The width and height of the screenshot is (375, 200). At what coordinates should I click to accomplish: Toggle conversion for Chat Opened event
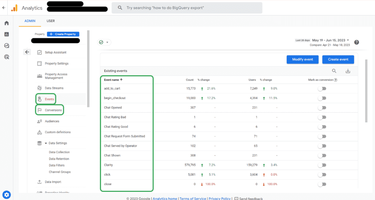(322, 108)
